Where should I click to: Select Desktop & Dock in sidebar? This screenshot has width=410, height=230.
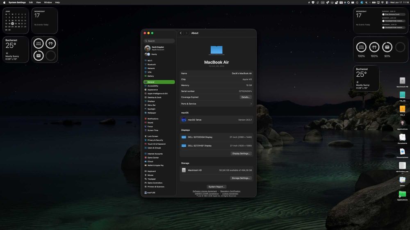(x=159, y=98)
